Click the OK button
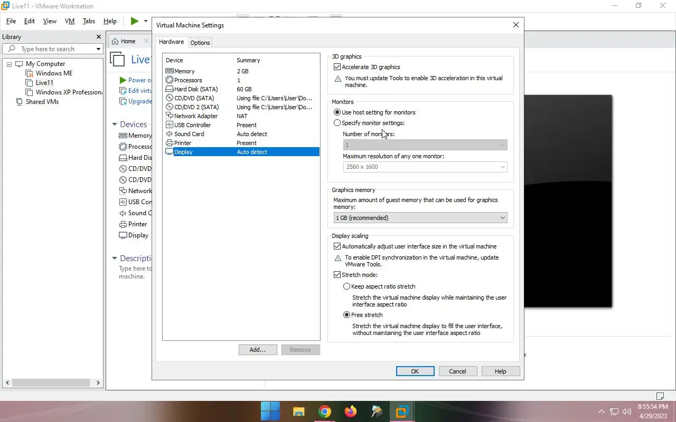 point(415,371)
